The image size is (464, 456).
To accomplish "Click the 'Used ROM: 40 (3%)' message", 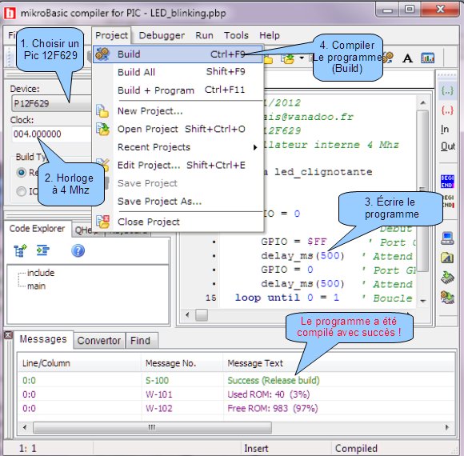I will 268,394.
